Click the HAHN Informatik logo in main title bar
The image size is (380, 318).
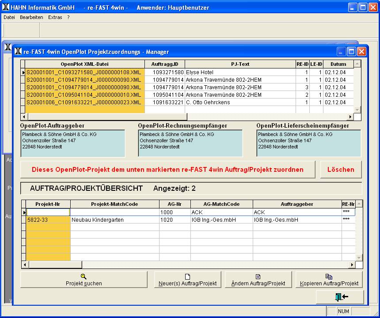tap(6, 7)
